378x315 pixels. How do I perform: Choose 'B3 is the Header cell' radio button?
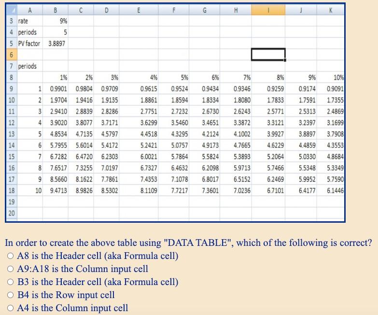(x=10, y=282)
